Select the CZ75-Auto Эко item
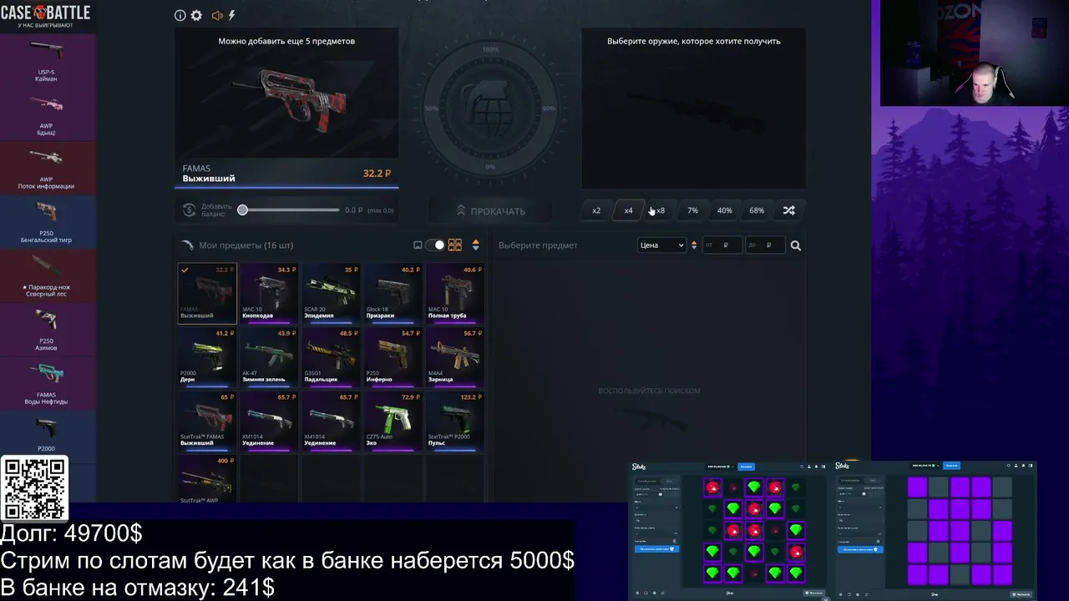The width and height of the screenshot is (1069, 601). (x=393, y=421)
